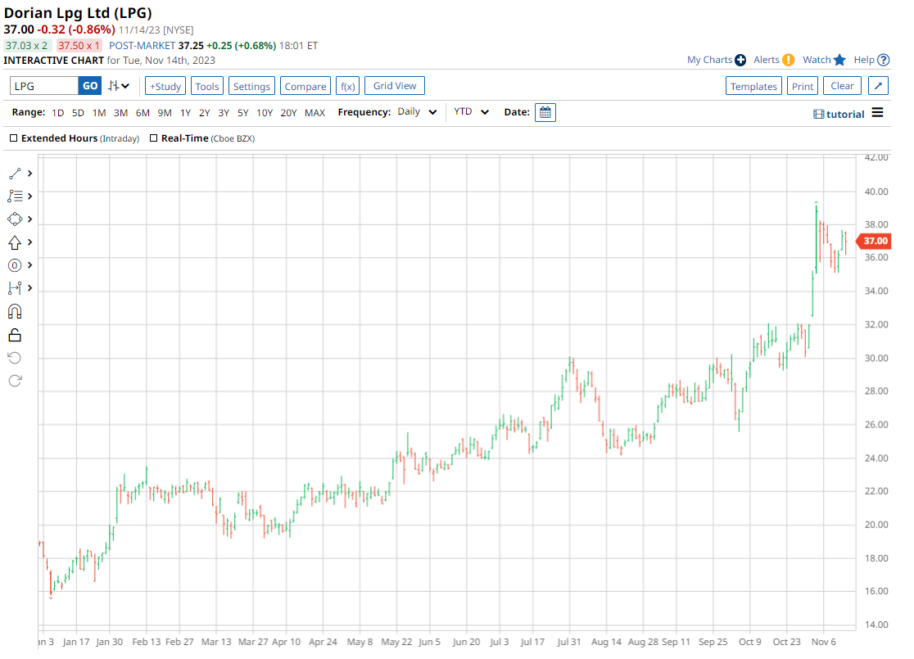The height and width of the screenshot is (659, 914).
Task: Select the 2Y range
Action: [x=204, y=113]
